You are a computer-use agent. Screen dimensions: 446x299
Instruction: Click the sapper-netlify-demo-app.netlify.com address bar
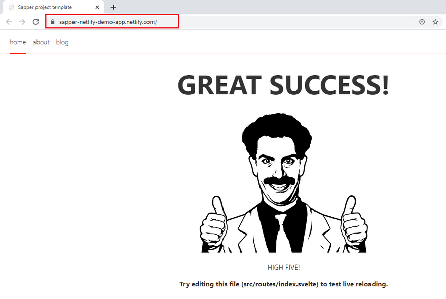point(108,22)
